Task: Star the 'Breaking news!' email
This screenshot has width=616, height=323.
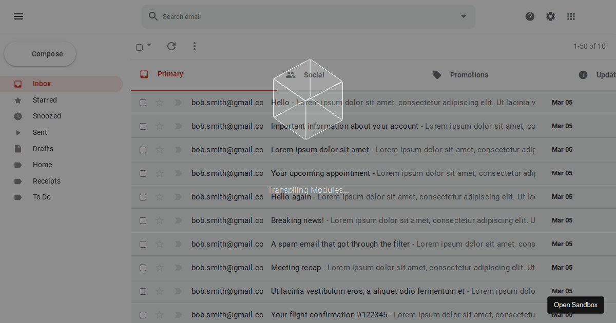Action: [x=160, y=220]
